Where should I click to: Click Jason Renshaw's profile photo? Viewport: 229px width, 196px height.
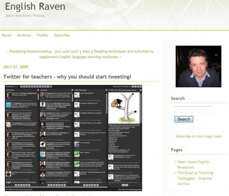click(x=198, y=66)
